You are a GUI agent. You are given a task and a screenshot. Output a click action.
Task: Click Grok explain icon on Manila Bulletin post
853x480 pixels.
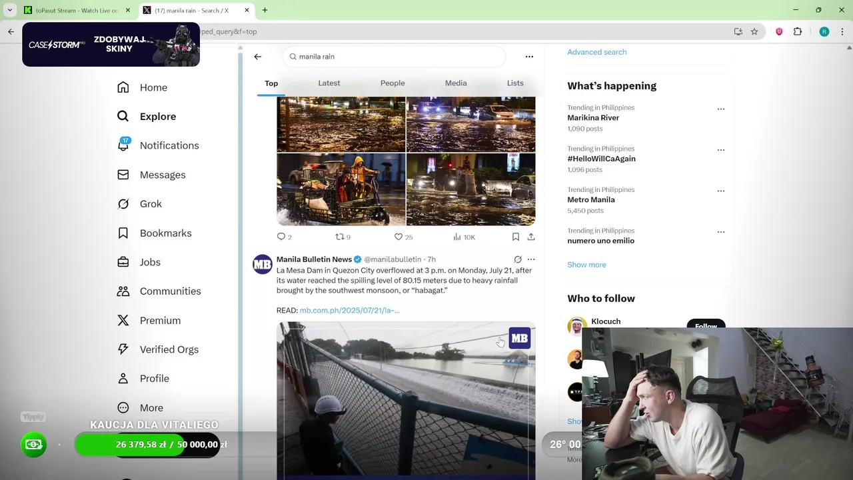point(518,259)
